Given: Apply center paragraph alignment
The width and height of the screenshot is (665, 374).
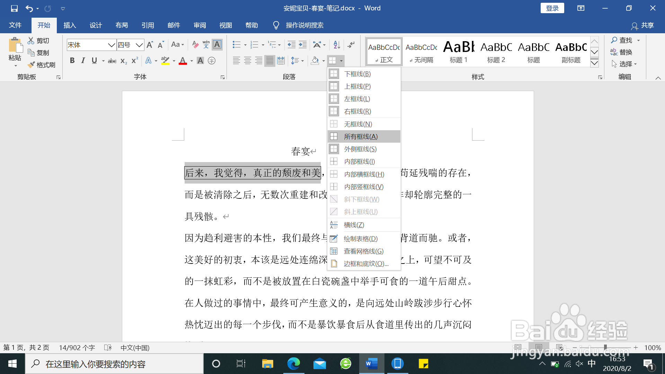Looking at the screenshot, I should tap(247, 61).
